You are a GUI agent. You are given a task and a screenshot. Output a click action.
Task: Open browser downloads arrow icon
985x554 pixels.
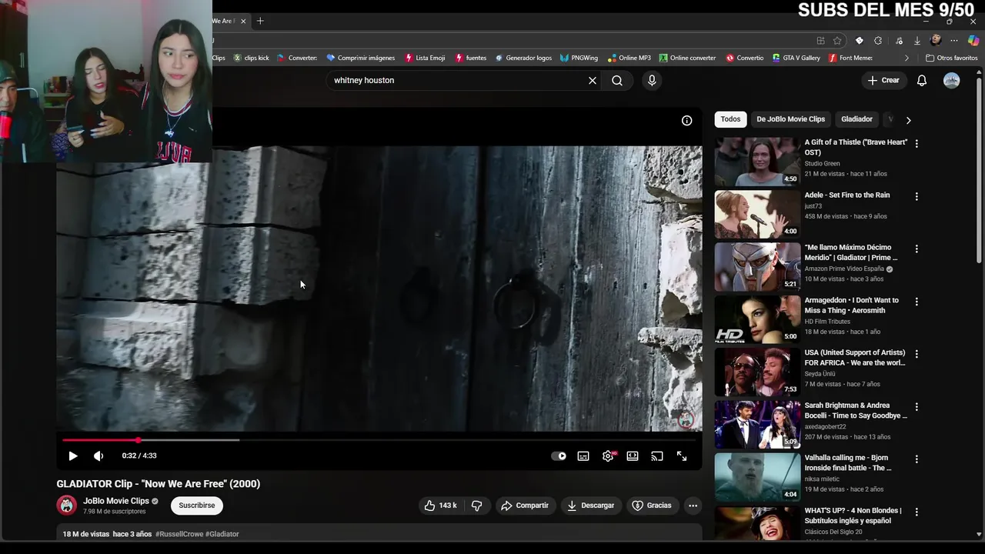[x=917, y=41]
